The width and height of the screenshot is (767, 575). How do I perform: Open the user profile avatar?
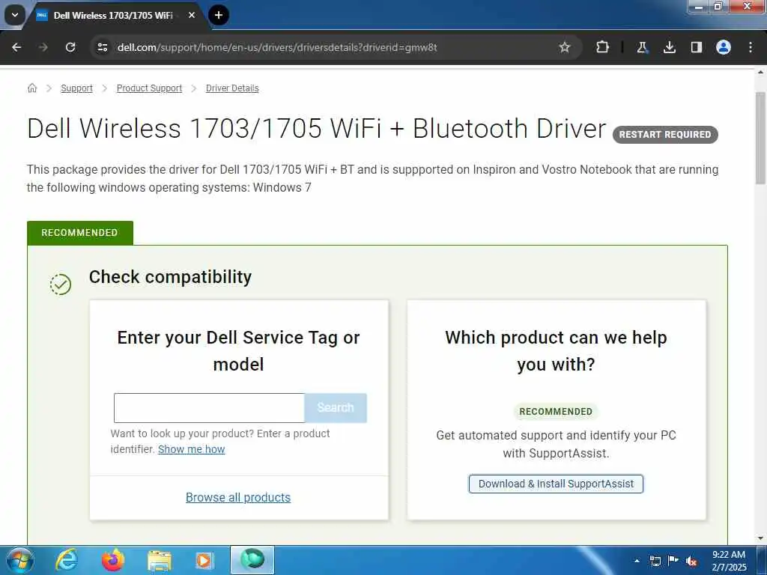click(724, 47)
